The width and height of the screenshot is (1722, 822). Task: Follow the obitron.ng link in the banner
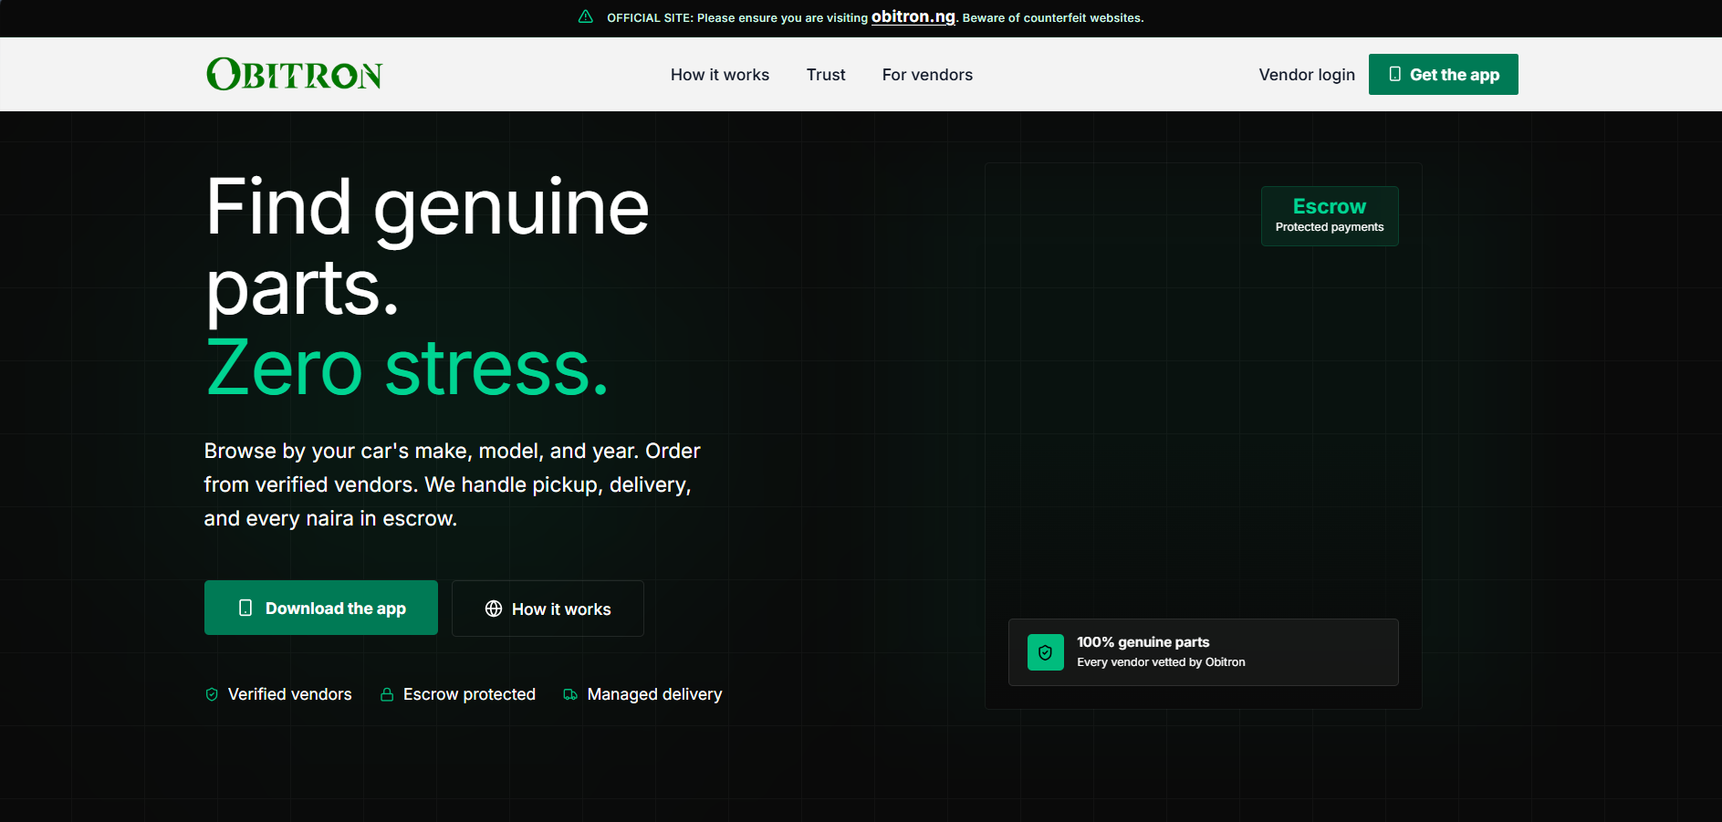[913, 16]
